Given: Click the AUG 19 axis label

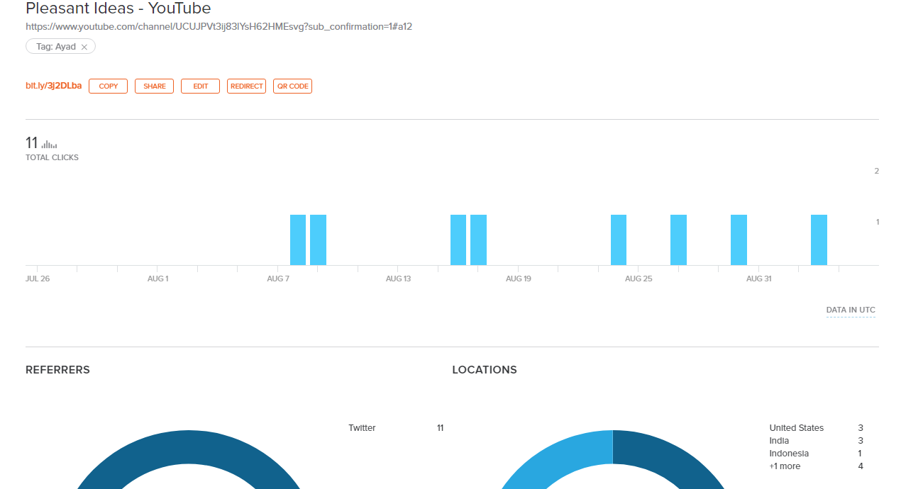Looking at the screenshot, I should point(519,279).
